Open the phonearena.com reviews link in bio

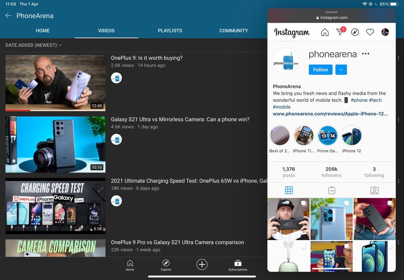tap(331, 114)
